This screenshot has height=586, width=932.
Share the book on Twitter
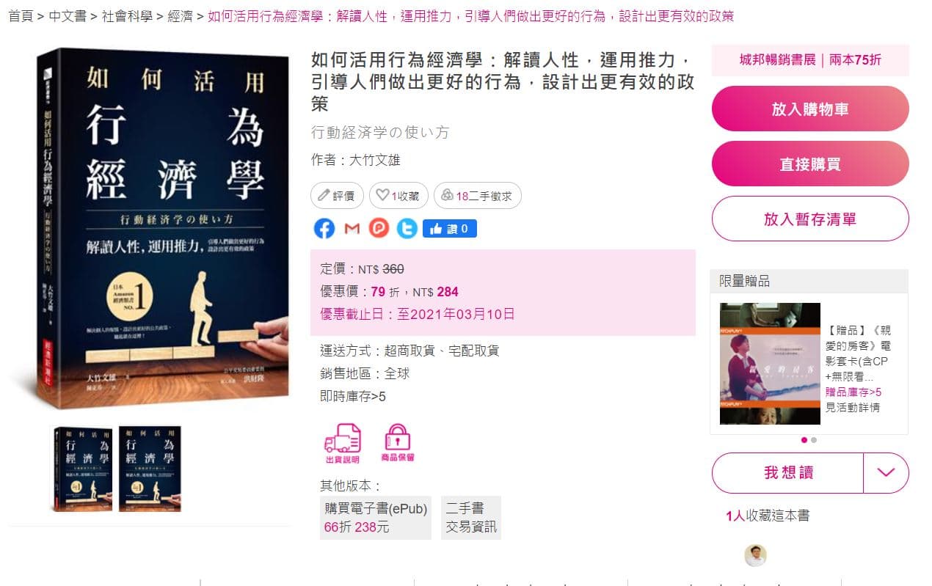point(407,228)
